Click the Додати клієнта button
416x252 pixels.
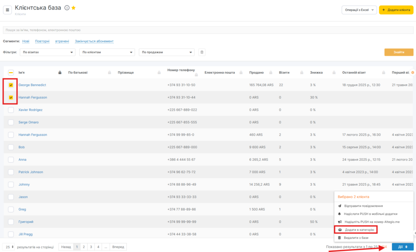click(x=396, y=10)
